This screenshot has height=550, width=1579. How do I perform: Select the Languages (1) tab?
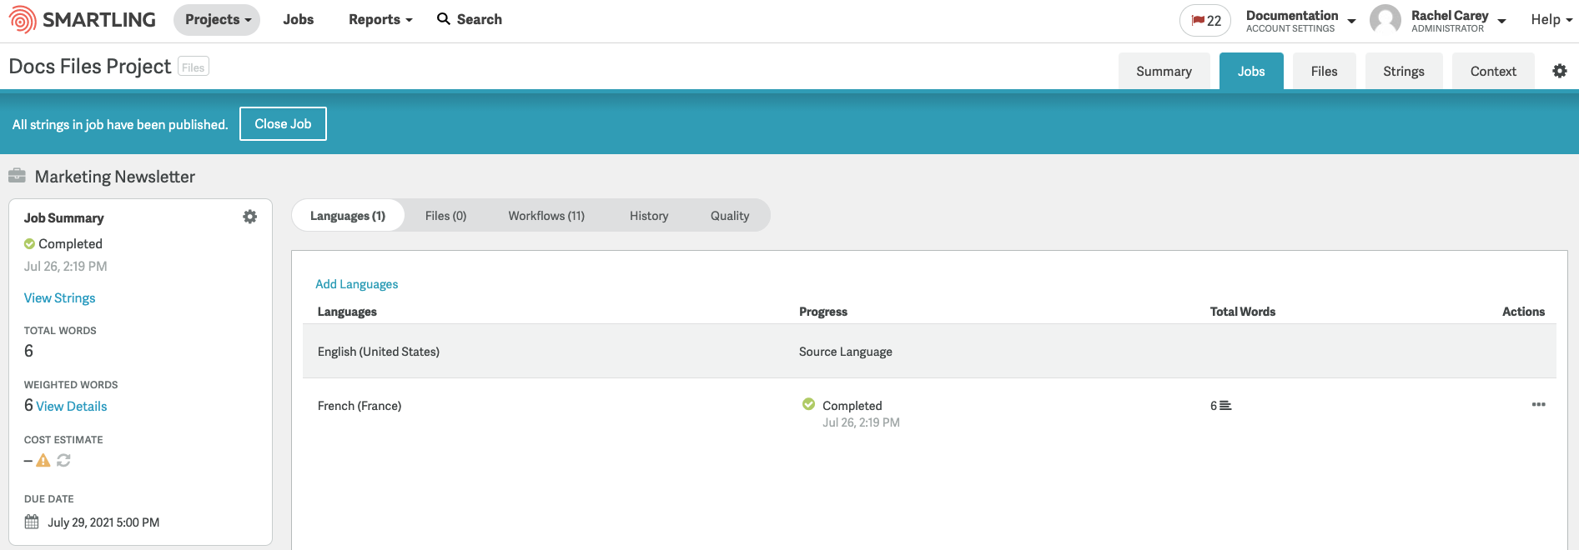coord(348,216)
